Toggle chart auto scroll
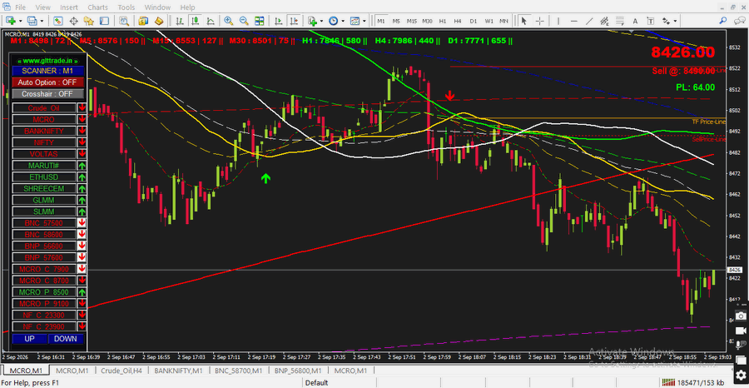The width and height of the screenshot is (749, 388). 278,21
